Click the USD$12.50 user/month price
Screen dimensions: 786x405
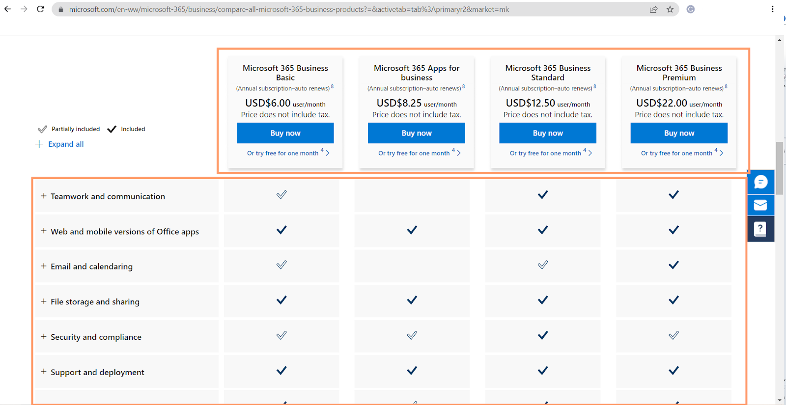click(x=548, y=103)
